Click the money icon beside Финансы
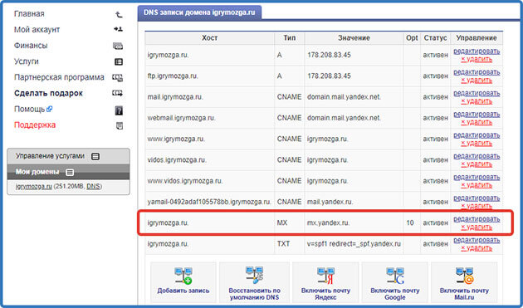 tap(118, 46)
